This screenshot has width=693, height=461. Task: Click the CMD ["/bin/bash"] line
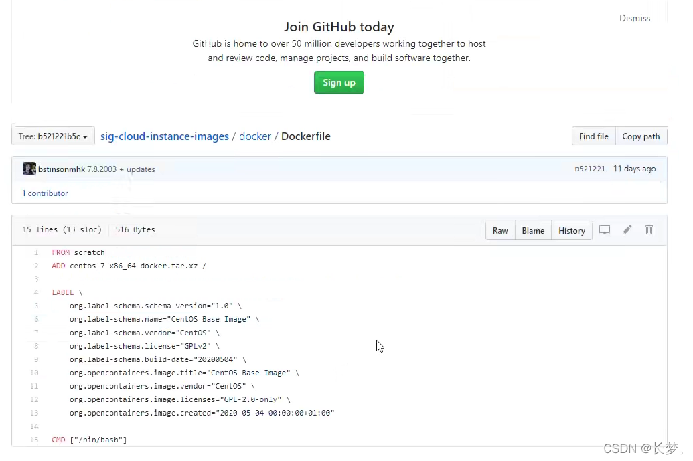[x=89, y=440]
